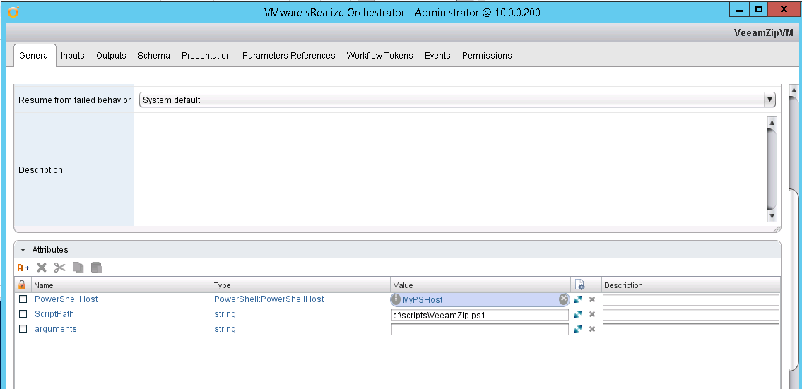This screenshot has height=389, width=802.
Task: Cut attribute using scissors icon
Action: click(60, 268)
